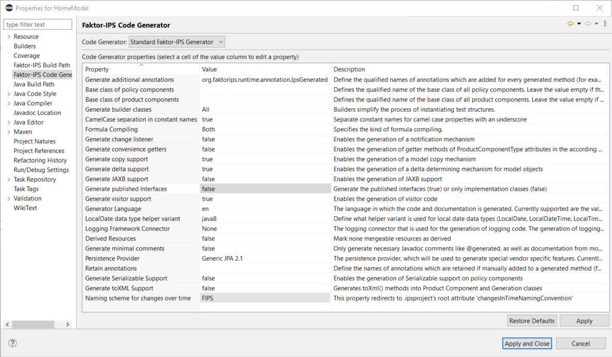Click the Cancel button

click(581, 344)
